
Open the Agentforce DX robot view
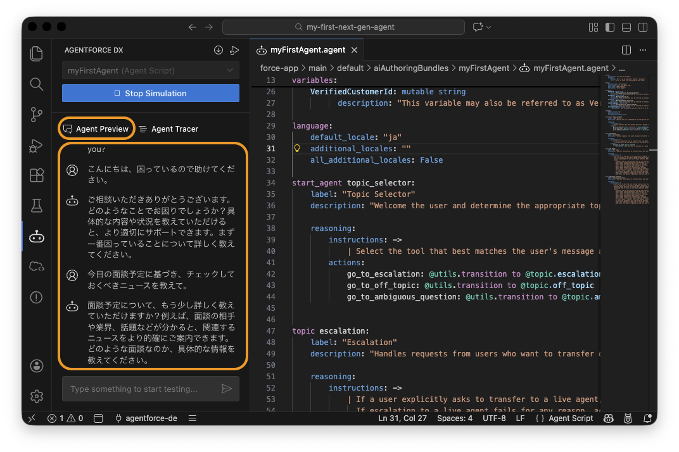click(x=36, y=236)
